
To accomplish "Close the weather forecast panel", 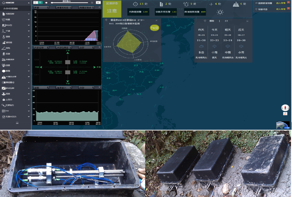I will click(247, 21).
